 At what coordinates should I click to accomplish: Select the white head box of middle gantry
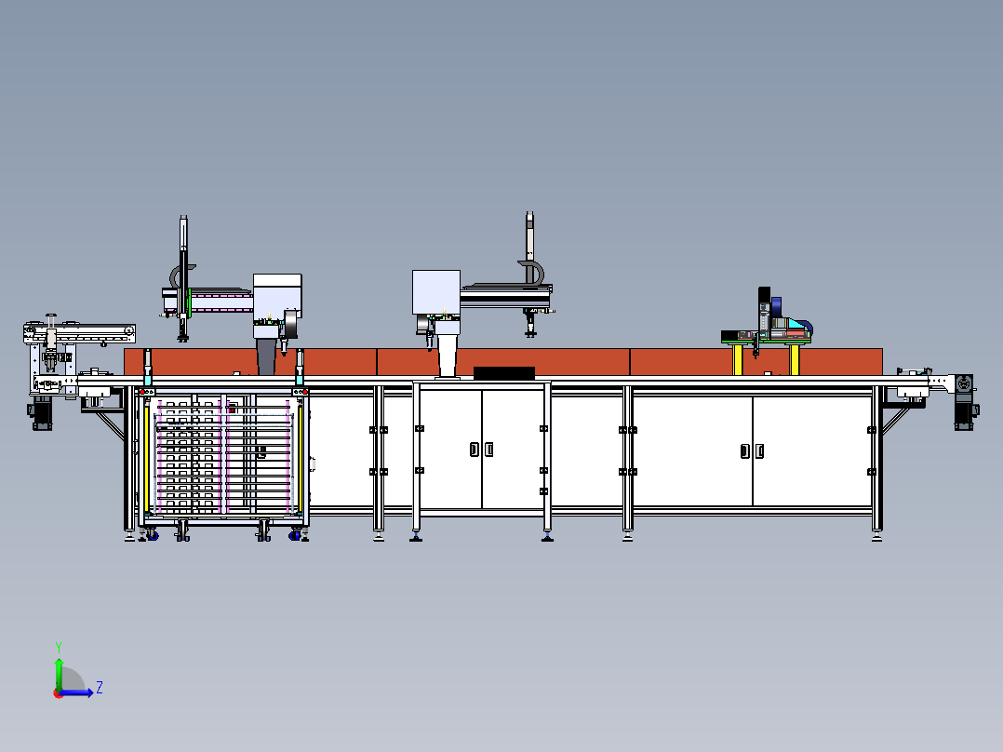[436, 292]
